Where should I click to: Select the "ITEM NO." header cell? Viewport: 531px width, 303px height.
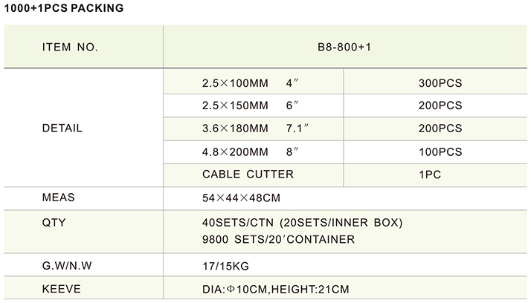point(71,47)
